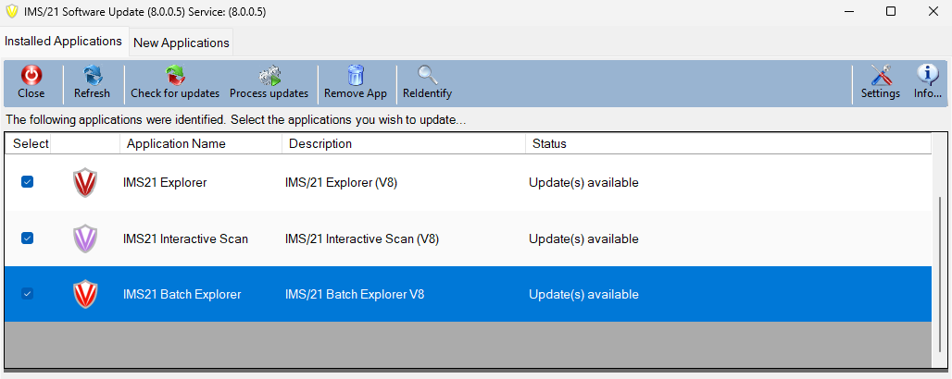Click the Remove App trash icon
952x379 pixels.
(356, 75)
